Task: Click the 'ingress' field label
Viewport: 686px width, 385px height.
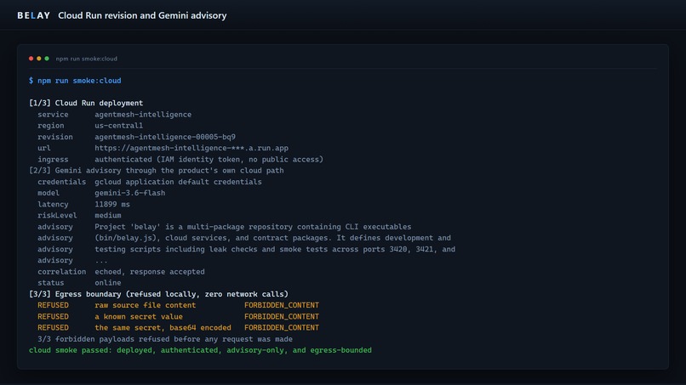Action: [x=53, y=160]
